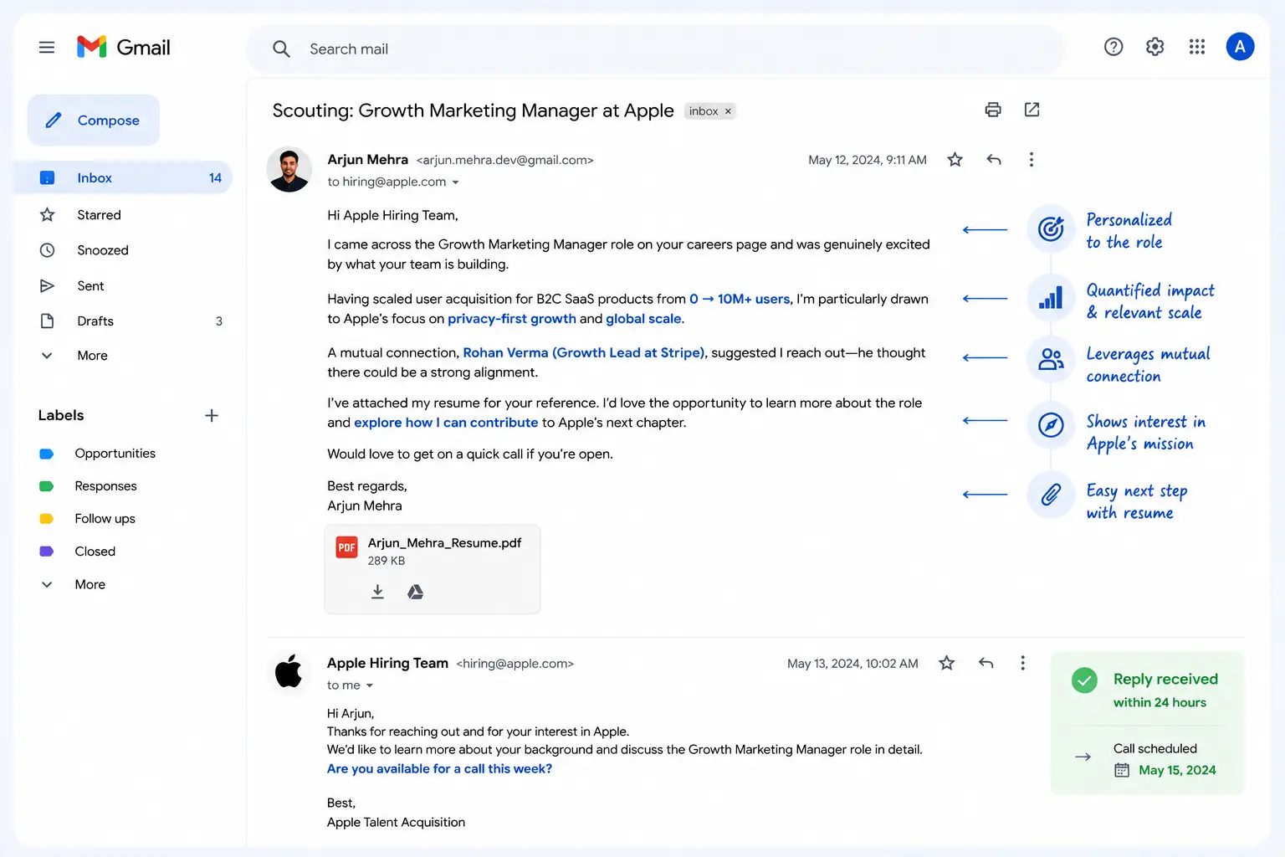Click the 'privacy-first growth' link
Viewport: 1285px width, 857px height.
coord(512,319)
